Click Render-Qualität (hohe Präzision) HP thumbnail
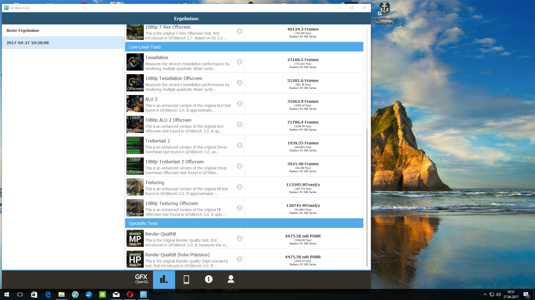 coord(135,259)
